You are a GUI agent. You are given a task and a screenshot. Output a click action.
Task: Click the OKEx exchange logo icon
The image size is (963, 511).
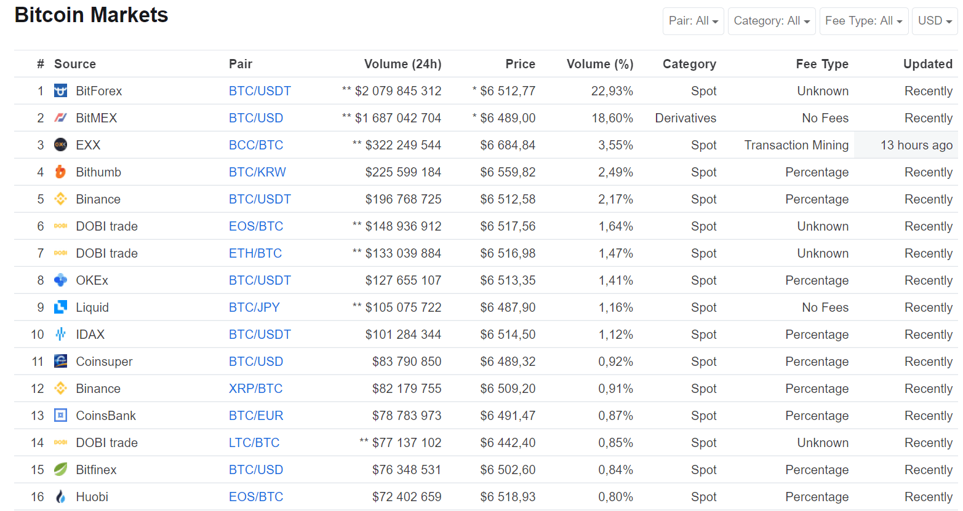pyautogui.click(x=60, y=280)
